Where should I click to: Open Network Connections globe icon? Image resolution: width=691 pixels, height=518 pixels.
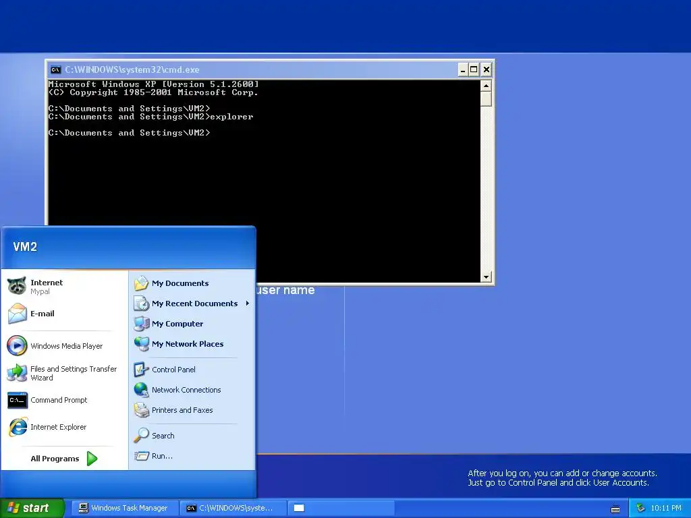pyautogui.click(x=142, y=390)
